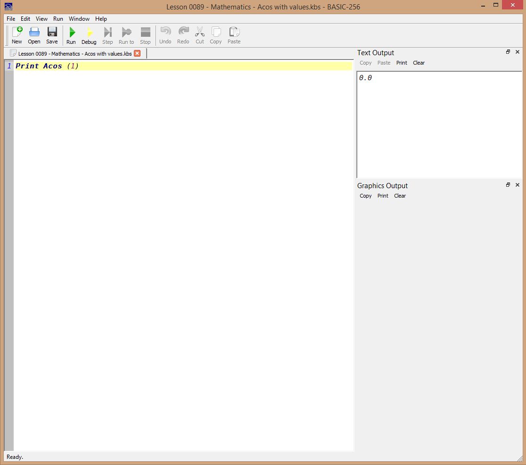Screen dimensions: 526x465
Task: Undock the Text Output panel
Action: click(508, 52)
